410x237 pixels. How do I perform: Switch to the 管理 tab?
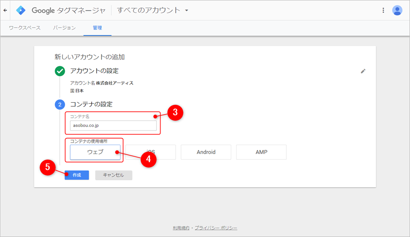97,28
